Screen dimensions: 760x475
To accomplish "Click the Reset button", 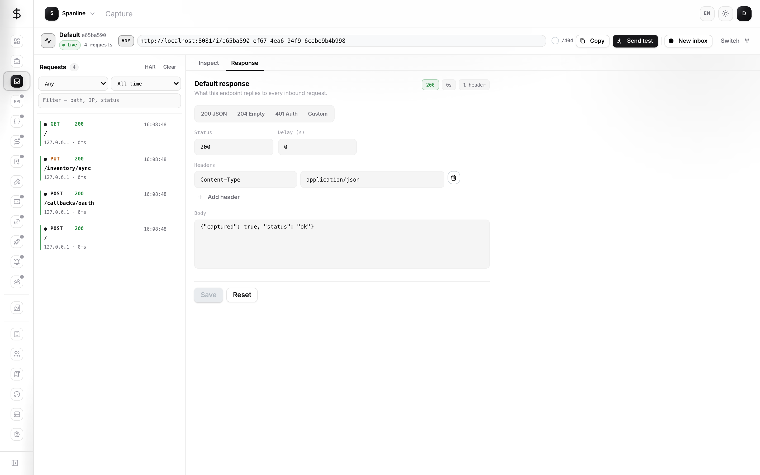I will (242, 295).
